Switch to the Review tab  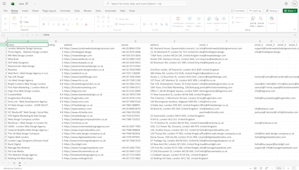point(88,11)
